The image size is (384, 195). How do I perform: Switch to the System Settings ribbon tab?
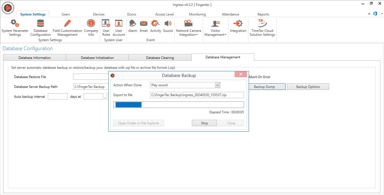(33, 14)
